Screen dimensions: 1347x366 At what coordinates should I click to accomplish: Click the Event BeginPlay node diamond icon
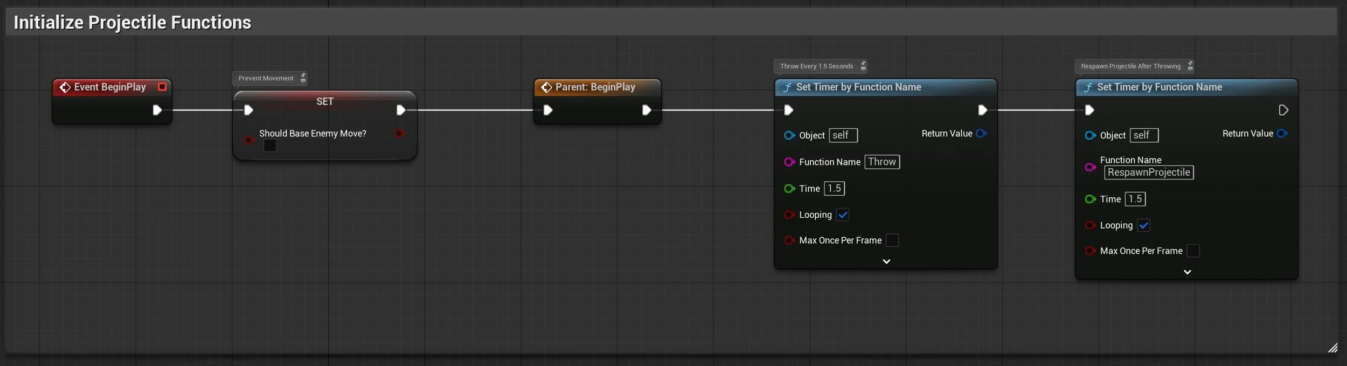[65, 87]
